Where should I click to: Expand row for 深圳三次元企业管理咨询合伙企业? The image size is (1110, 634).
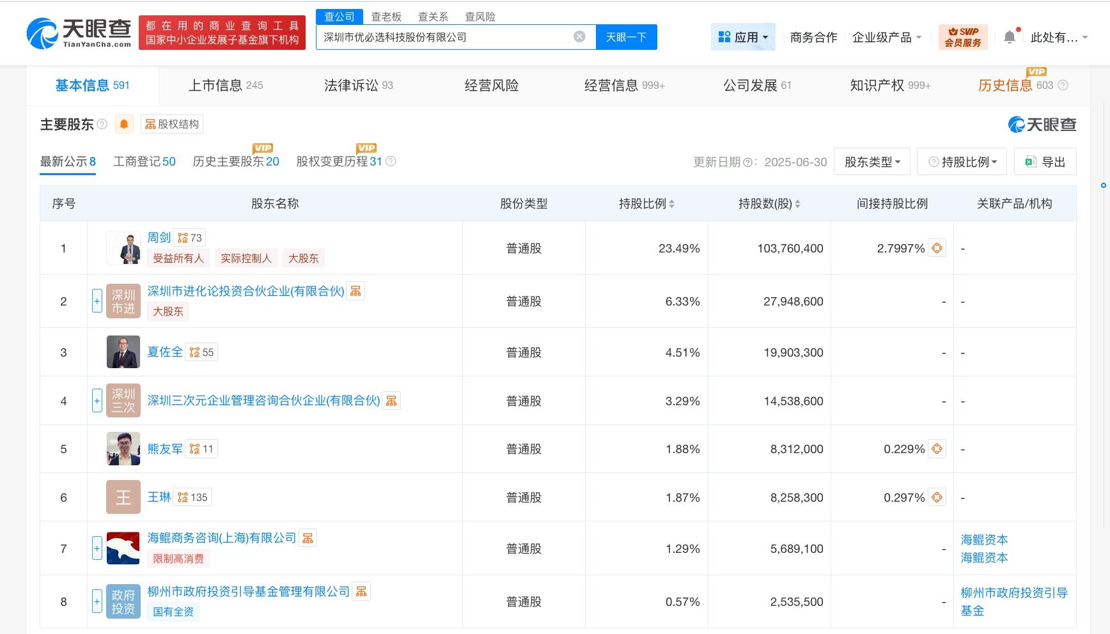pyautogui.click(x=97, y=401)
